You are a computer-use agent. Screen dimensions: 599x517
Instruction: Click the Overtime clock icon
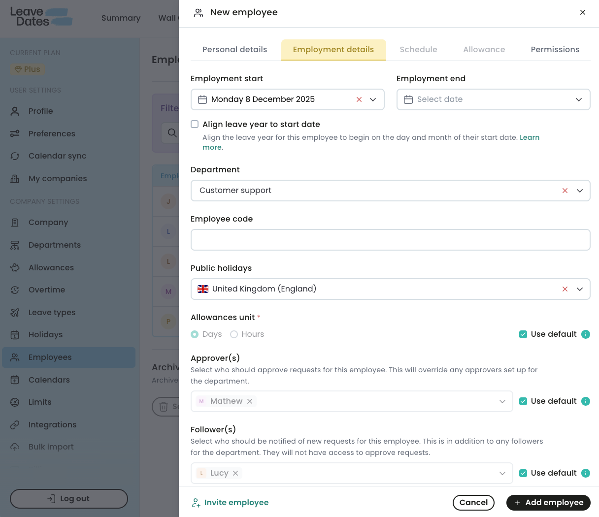click(15, 290)
